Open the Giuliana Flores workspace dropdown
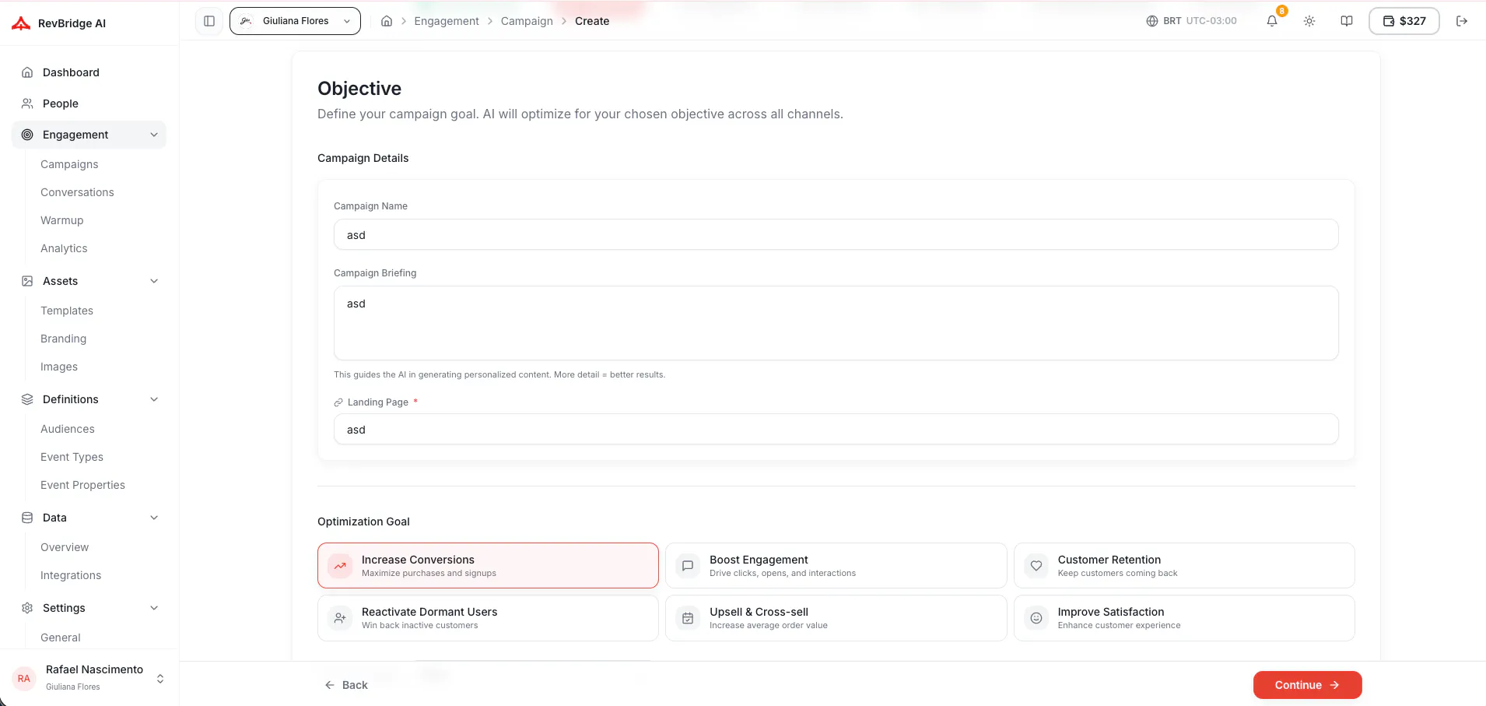The width and height of the screenshot is (1486, 706). tap(295, 21)
